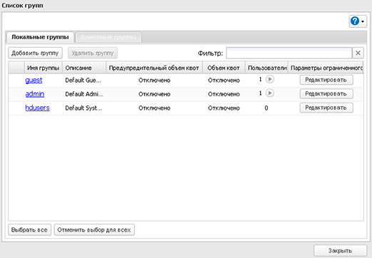Click Параметры ограниченного column header
This screenshot has width=372, height=258.
pos(326,68)
